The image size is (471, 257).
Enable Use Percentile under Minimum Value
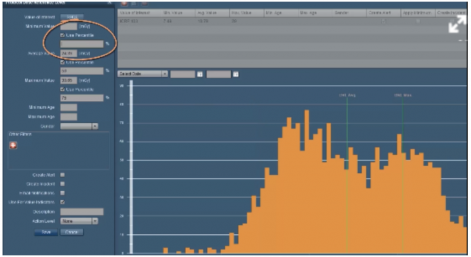pos(62,35)
